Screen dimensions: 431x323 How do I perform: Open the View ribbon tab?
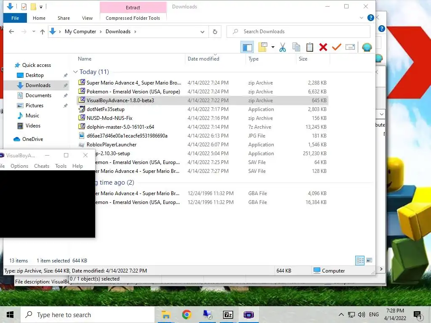coord(87,18)
